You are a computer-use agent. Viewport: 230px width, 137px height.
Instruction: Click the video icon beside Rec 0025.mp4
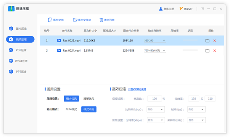coord(59,40)
